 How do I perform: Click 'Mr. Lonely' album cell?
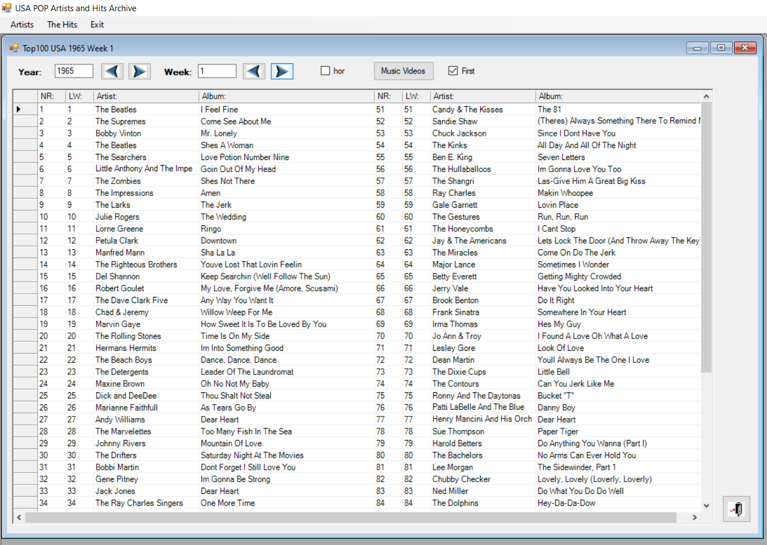[286, 134]
